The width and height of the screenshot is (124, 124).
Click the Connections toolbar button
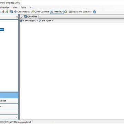[22, 12]
